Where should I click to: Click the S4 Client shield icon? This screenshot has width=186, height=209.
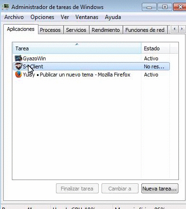tap(19, 66)
